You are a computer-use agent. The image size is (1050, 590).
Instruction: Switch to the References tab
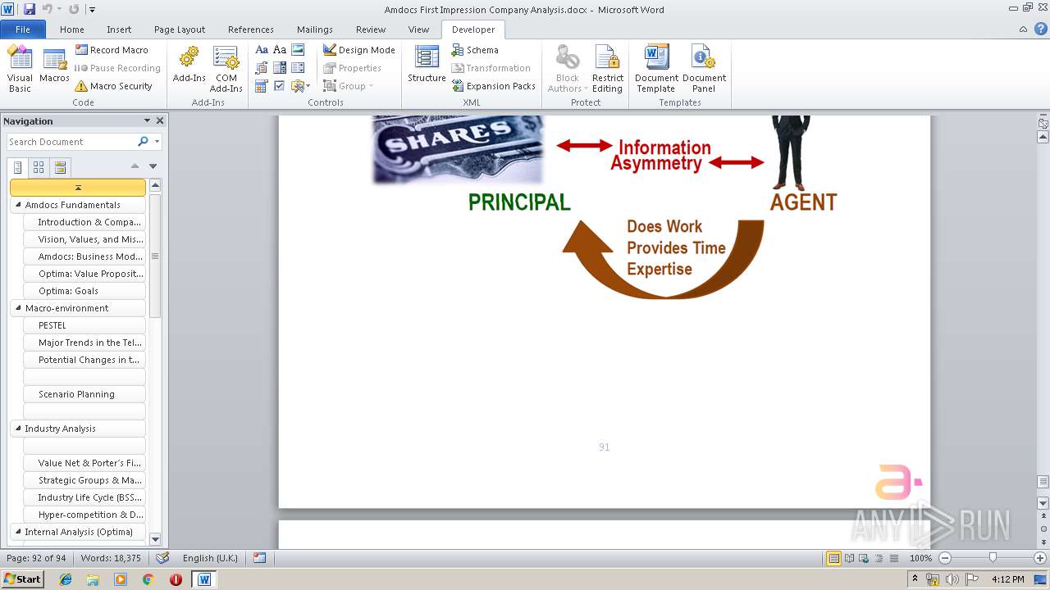coord(251,29)
